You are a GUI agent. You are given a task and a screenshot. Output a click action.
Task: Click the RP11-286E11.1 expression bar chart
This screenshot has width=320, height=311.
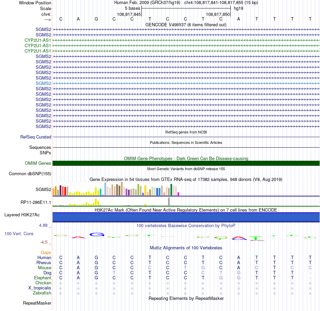116,201
